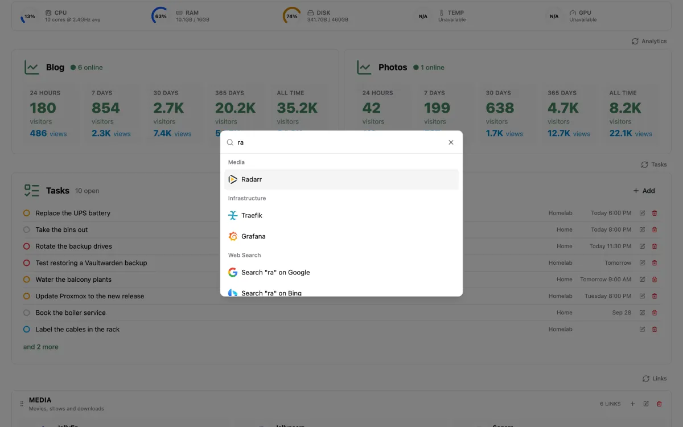The image size is (683, 427).
Task: Delete the 'Water the balcony plants' task
Action: (x=655, y=280)
